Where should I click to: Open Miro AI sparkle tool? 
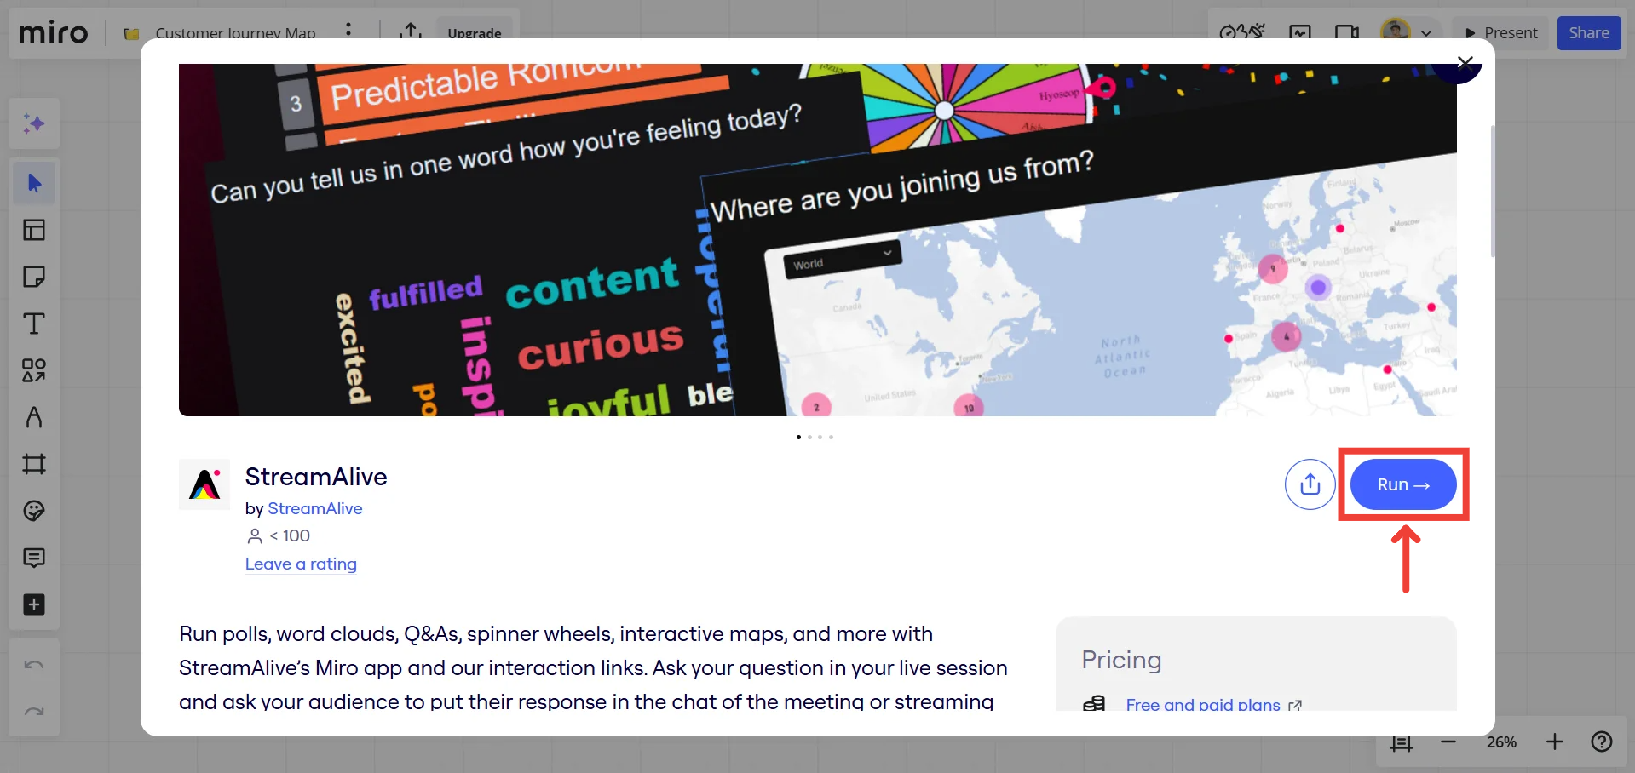[x=34, y=124]
